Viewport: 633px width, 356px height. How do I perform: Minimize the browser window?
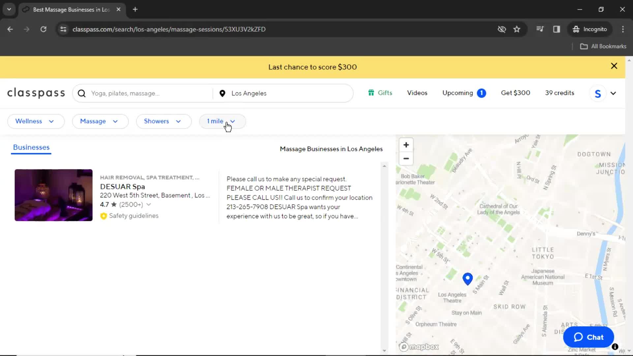pyautogui.click(x=580, y=10)
